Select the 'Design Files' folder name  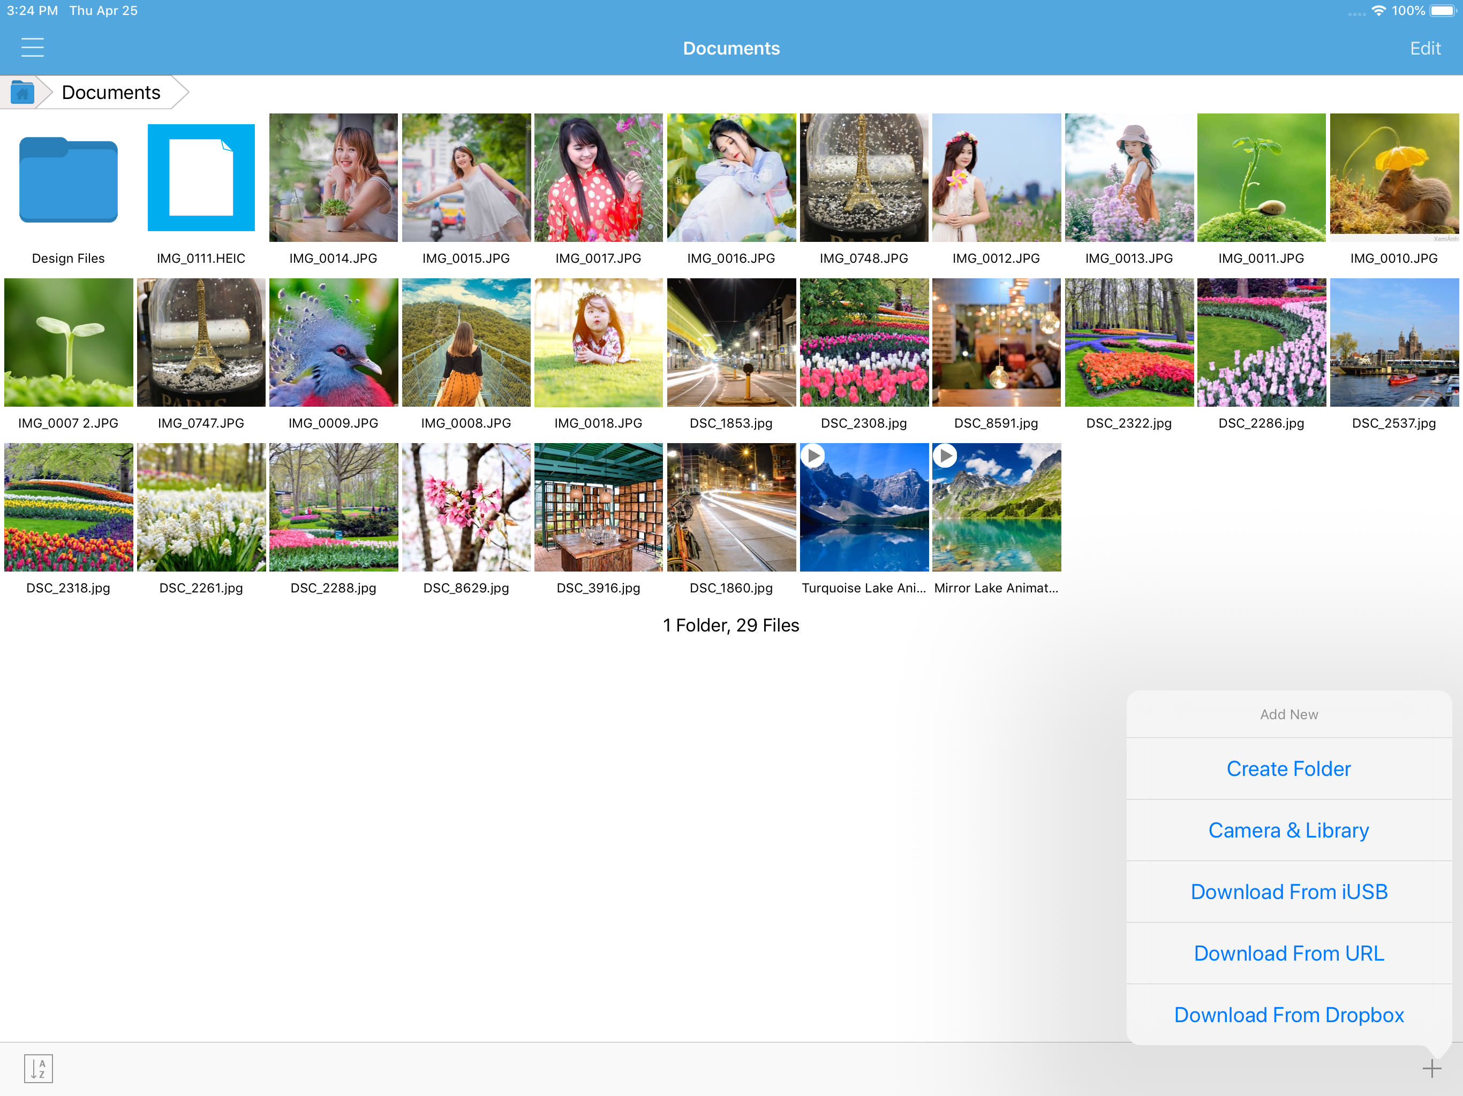pos(68,258)
